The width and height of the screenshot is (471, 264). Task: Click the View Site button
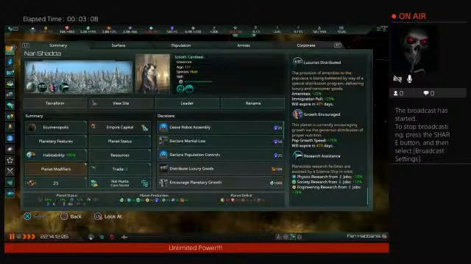point(121,103)
